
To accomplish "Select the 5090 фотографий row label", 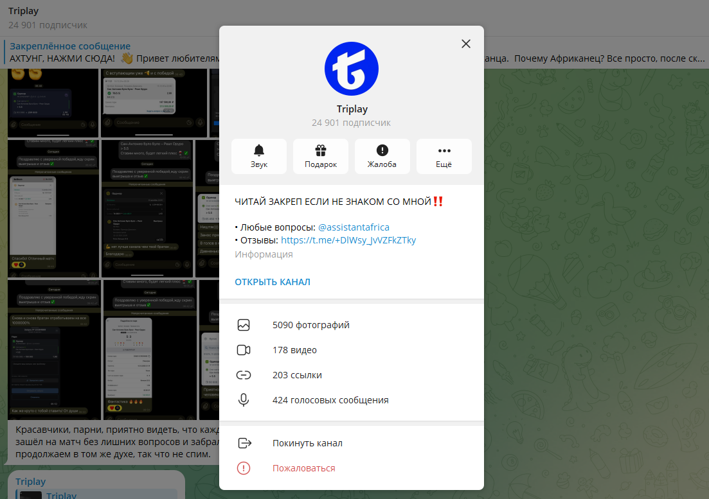I will pyautogui.click(x=310, y=325).
